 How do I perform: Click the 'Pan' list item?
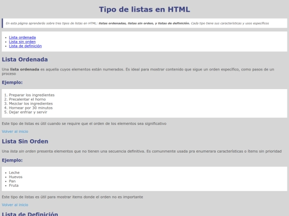[x=12, y=181]
